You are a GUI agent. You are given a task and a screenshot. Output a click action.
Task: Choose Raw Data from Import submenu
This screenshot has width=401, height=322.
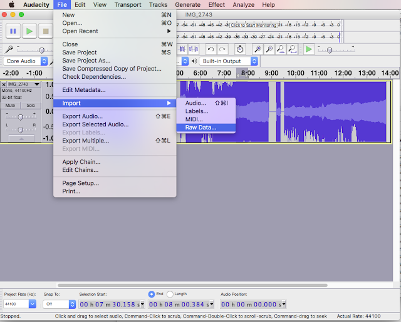[x=206, y=128]
